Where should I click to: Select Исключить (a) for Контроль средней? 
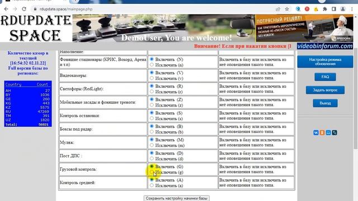(x=152, y=185)
